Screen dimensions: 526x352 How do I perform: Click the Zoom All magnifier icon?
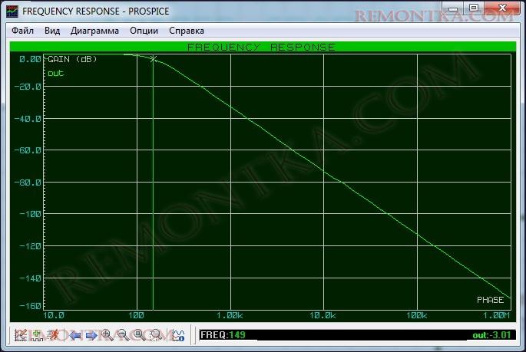139,335
